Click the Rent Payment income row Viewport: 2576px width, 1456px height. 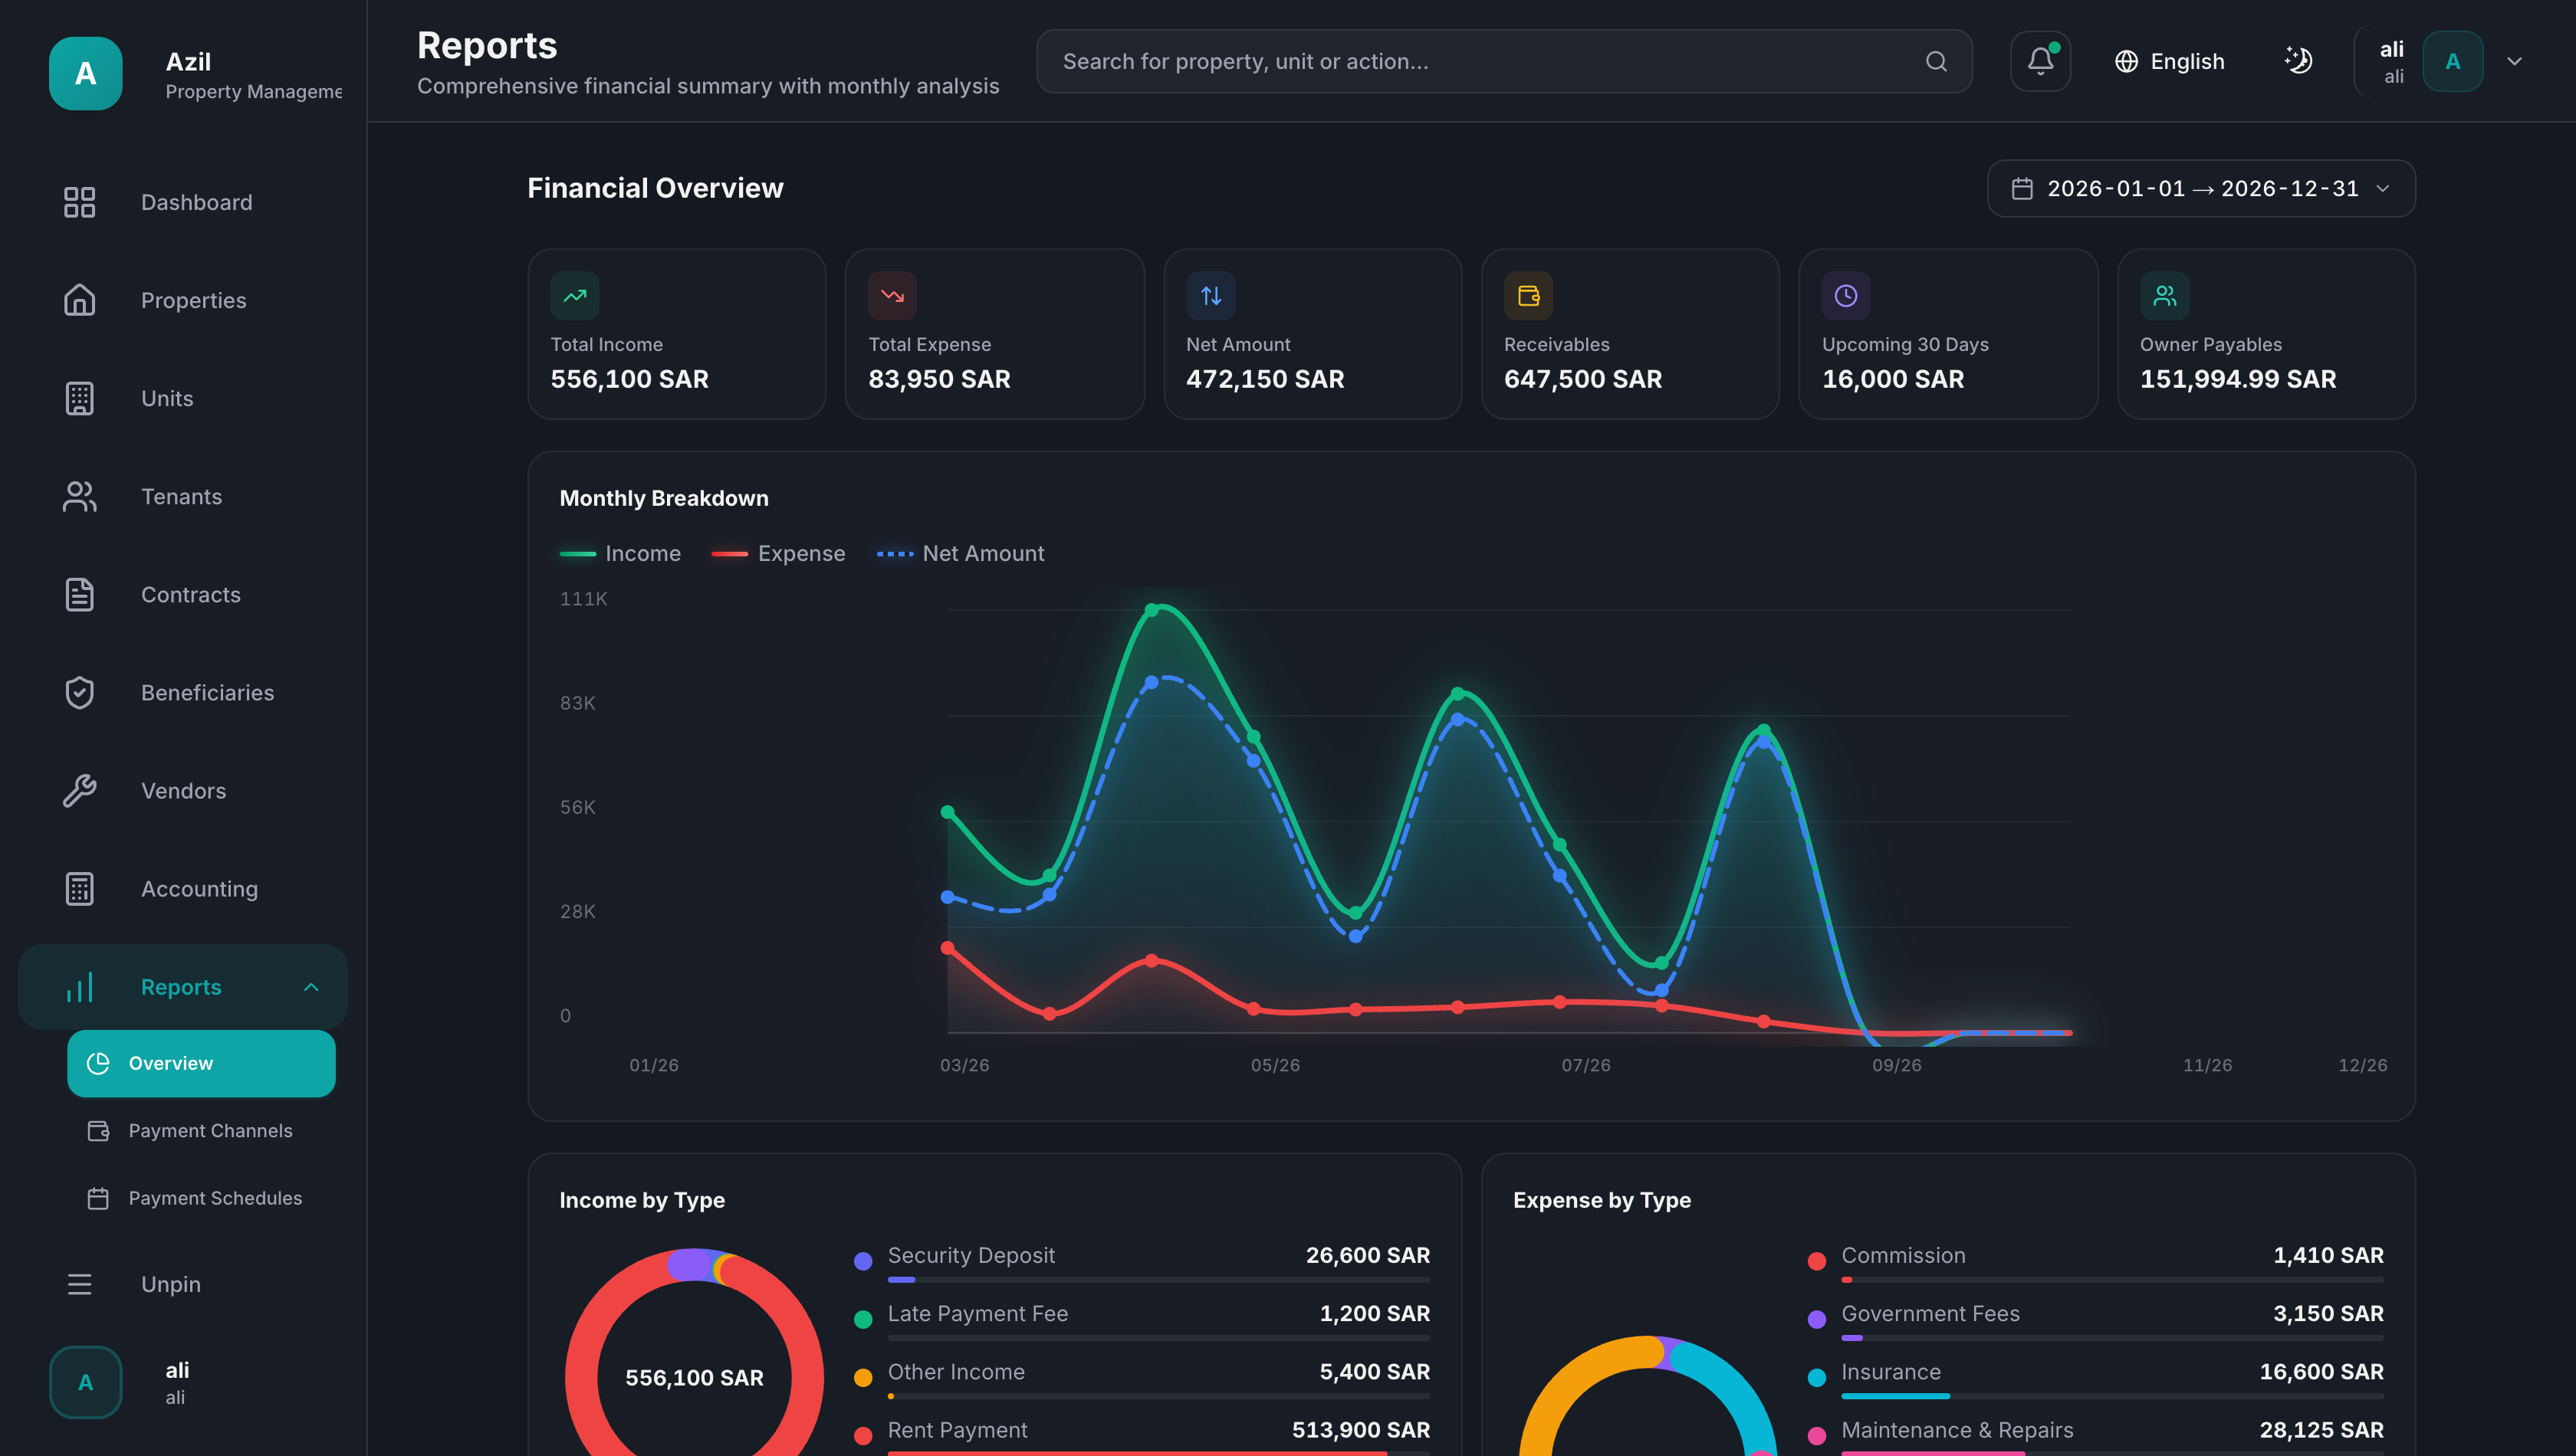1142,1436
